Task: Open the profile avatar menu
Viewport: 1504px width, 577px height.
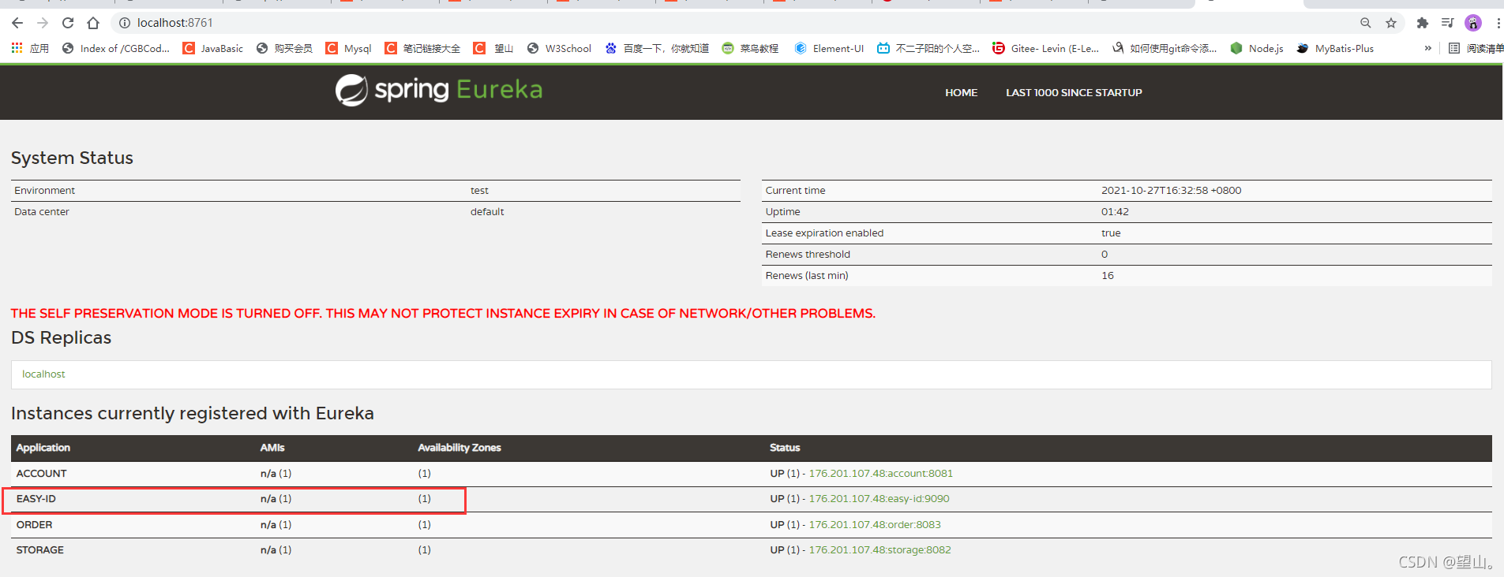Action: pyautogui.click(x=1473, y=23)
